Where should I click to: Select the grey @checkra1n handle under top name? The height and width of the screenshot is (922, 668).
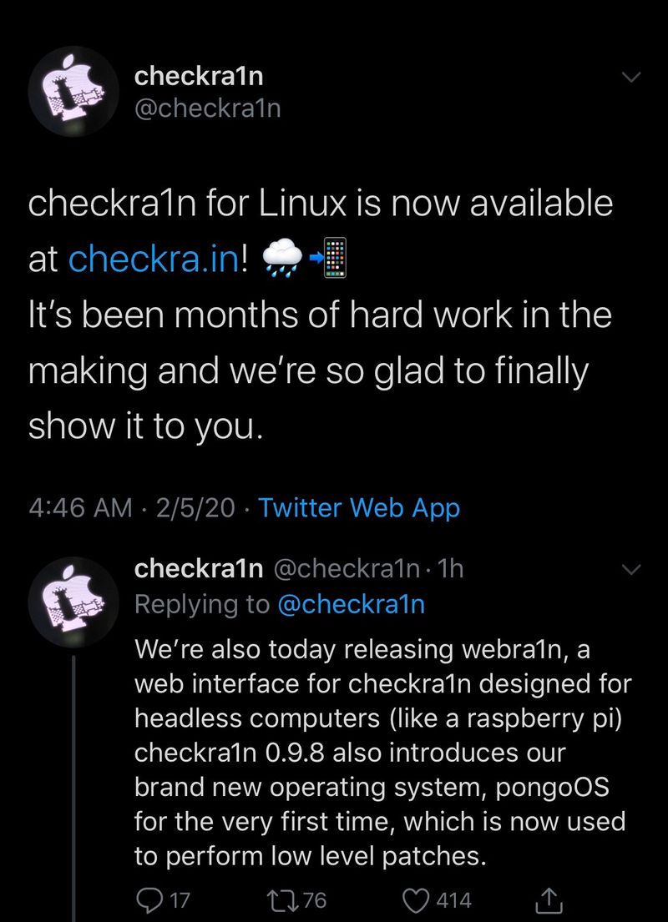point(208,108)
